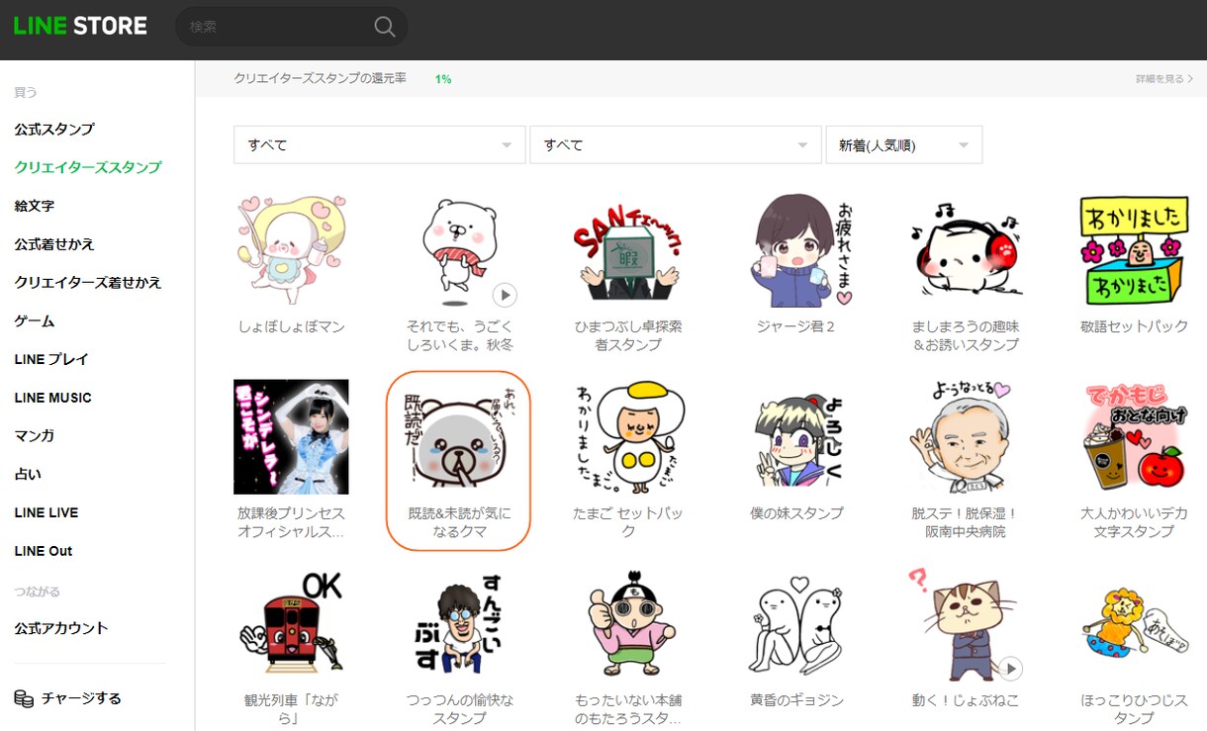Screen dimensions: 1207x731
Task: Click play icon on じょぶねこ sticker
Action: 1010,669
